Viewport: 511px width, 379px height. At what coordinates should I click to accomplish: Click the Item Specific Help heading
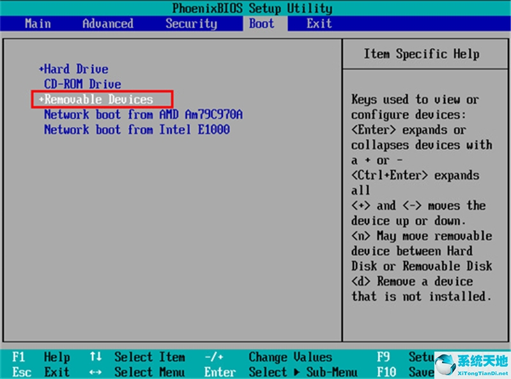(422, 54)
